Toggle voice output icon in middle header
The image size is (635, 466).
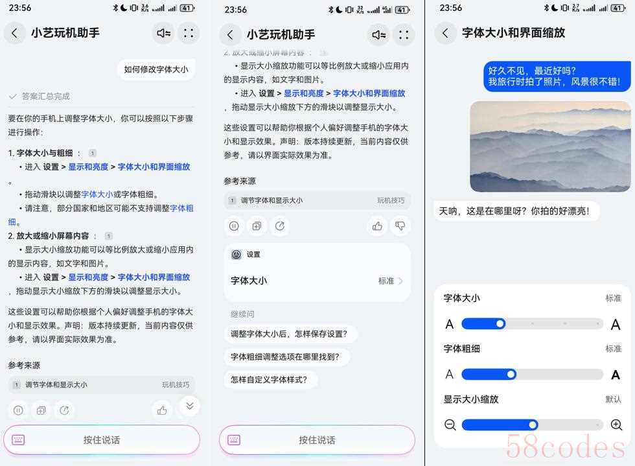point(378,35)
